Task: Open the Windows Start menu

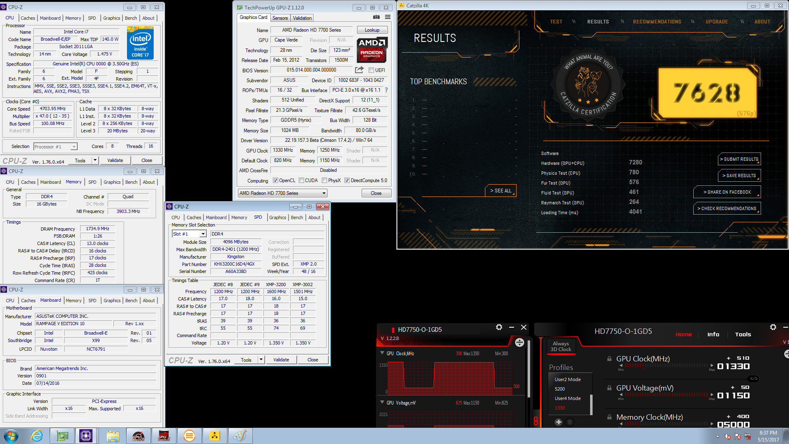Action: coord(11,436)
